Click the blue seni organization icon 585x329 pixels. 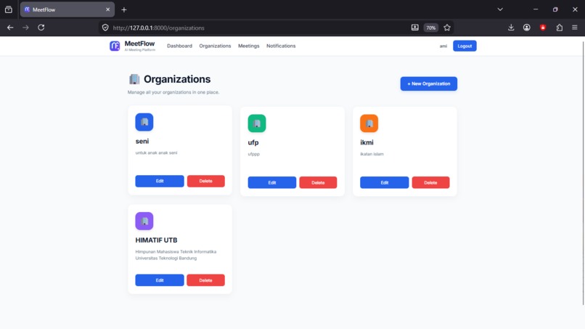pos(144,122)
